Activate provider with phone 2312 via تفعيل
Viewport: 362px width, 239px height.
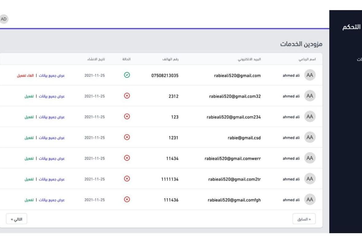[29, 96]
